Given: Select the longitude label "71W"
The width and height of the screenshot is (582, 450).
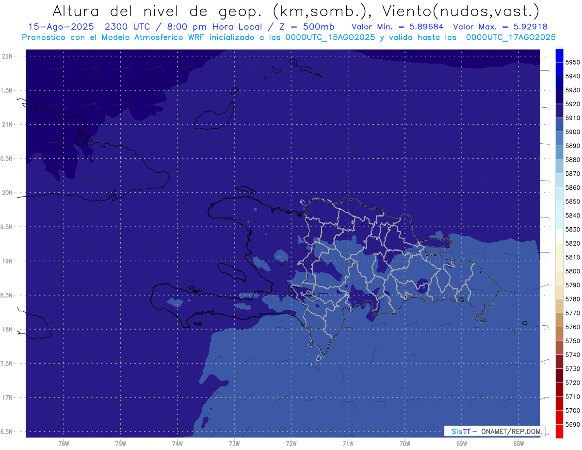Looking at the screenshot, I should point(348,443).
